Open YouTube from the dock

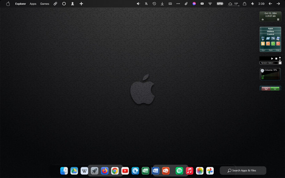pos(125,171)
